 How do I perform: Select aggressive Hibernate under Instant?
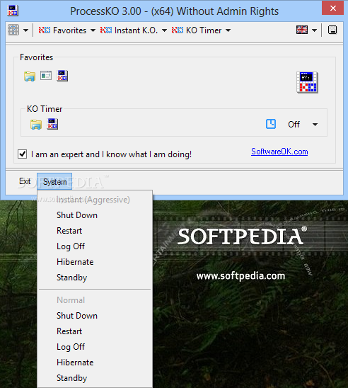point(95,262)
